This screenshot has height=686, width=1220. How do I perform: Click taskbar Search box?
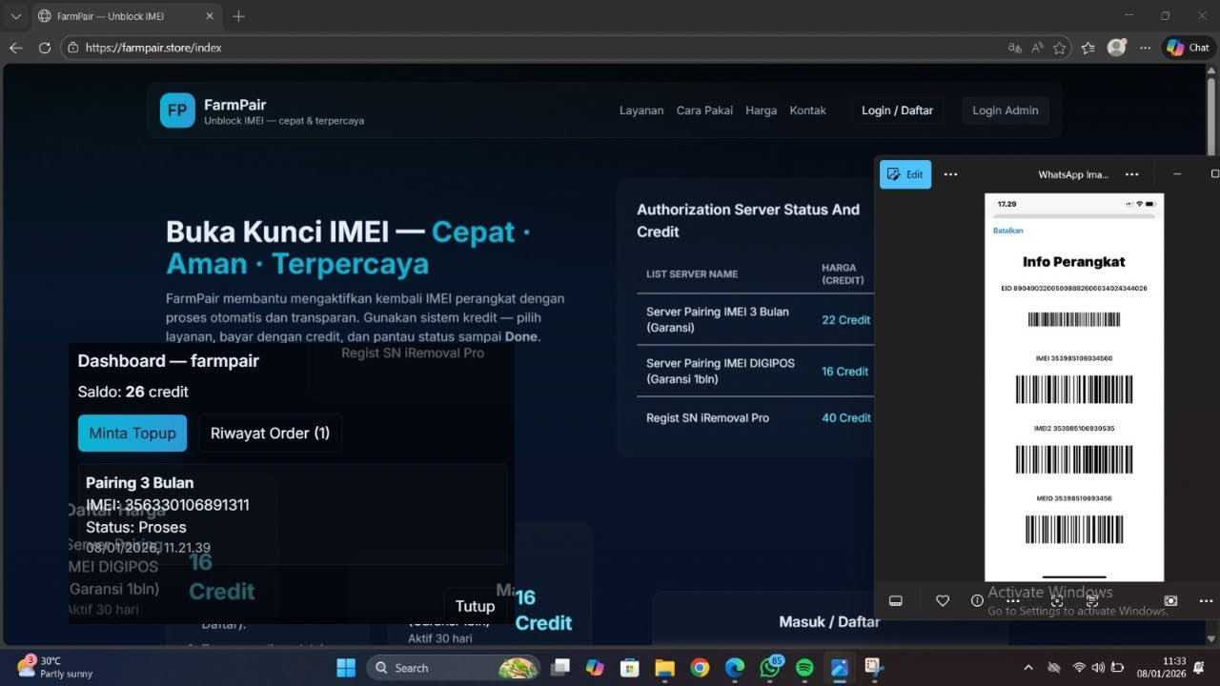coord(454,667)
